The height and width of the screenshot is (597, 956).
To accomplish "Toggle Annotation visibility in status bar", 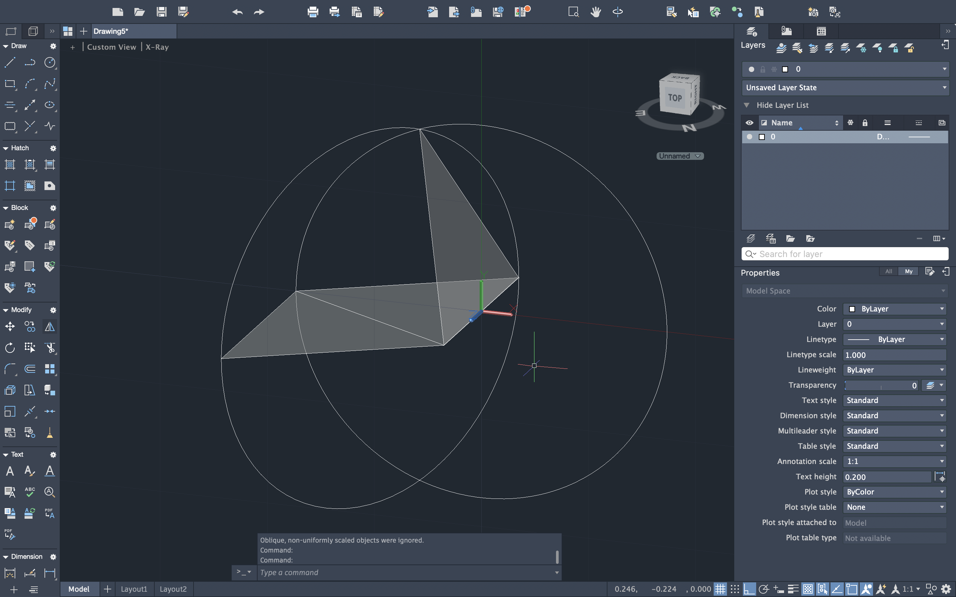I will click(x=866, y=589).
